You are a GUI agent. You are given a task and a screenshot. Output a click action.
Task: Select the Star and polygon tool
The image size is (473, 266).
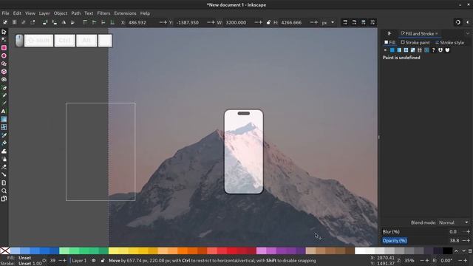point(4,64)
